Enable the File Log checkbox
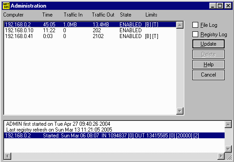 (196, 25)
